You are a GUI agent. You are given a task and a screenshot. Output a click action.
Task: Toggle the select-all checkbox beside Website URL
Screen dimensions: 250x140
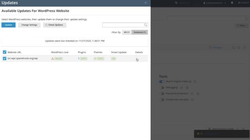coord(4,52)
